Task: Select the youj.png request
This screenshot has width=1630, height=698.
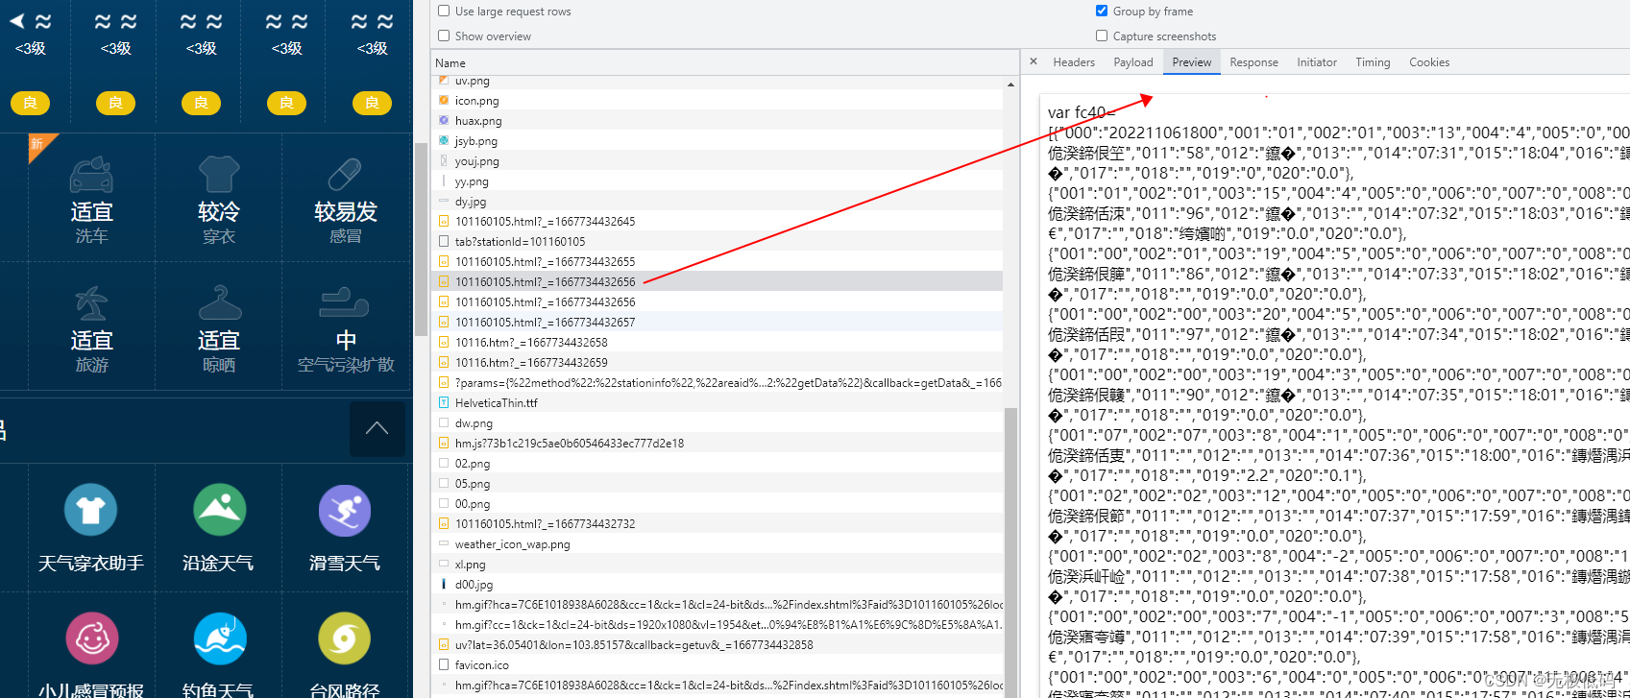Action: coord(717,161)
